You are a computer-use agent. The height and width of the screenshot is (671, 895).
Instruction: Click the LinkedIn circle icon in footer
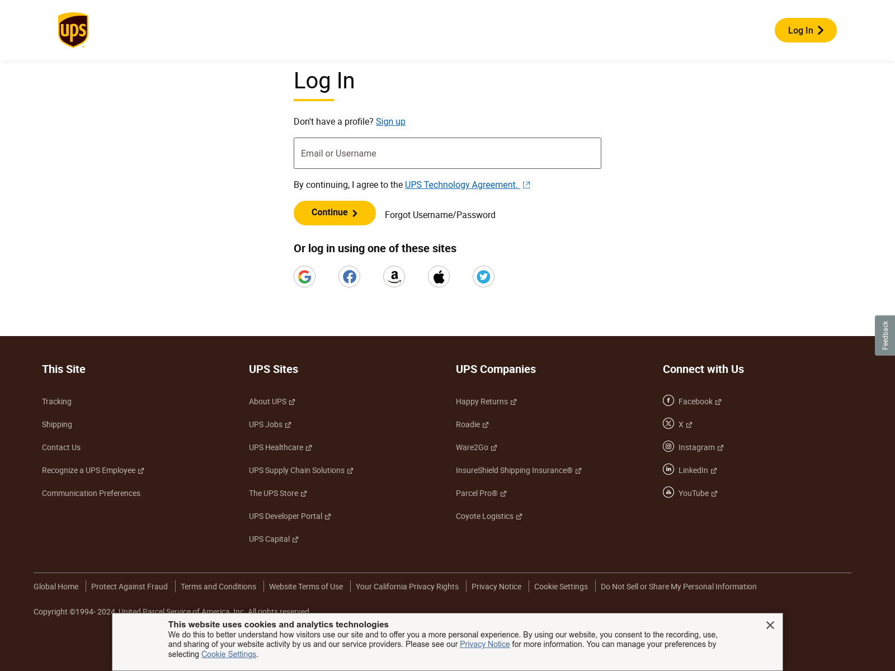(x=668, y=469)
